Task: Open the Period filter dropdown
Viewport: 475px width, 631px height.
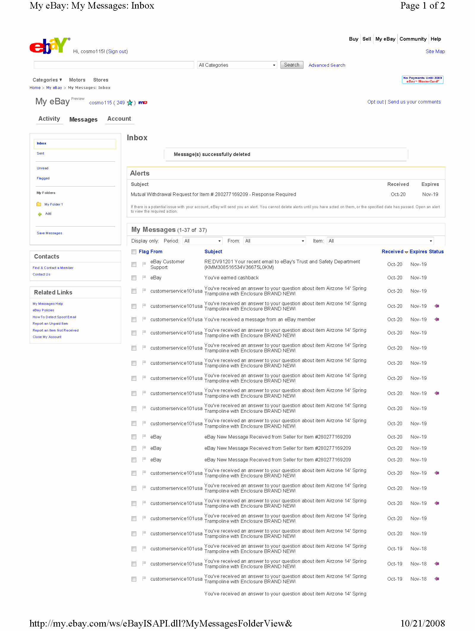Action: [202, 241]
